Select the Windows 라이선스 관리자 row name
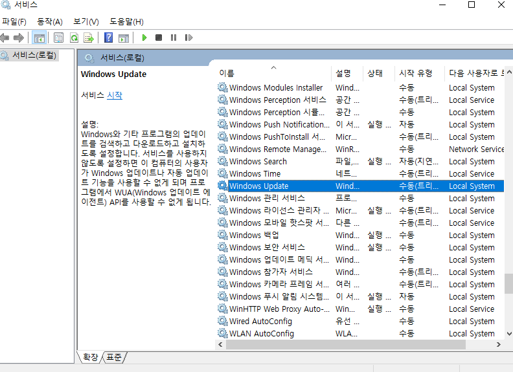This screenshot has height=372, width=513. pos(279,210)
